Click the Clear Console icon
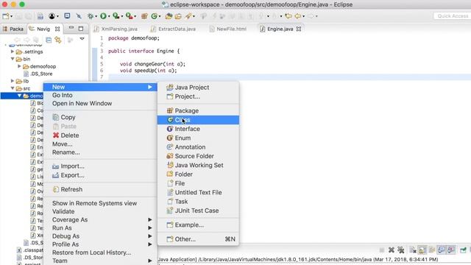The image size is (471, 265). 413,250
